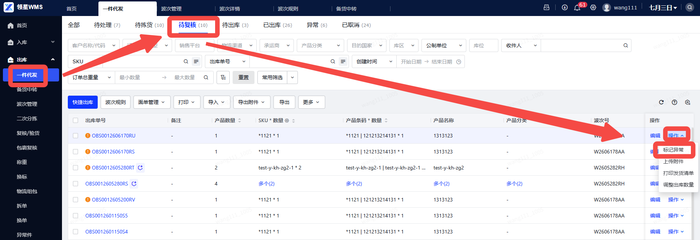700x240 pixels.
Task: Check the row OBS0012601150S4
Action: (75, 232)
